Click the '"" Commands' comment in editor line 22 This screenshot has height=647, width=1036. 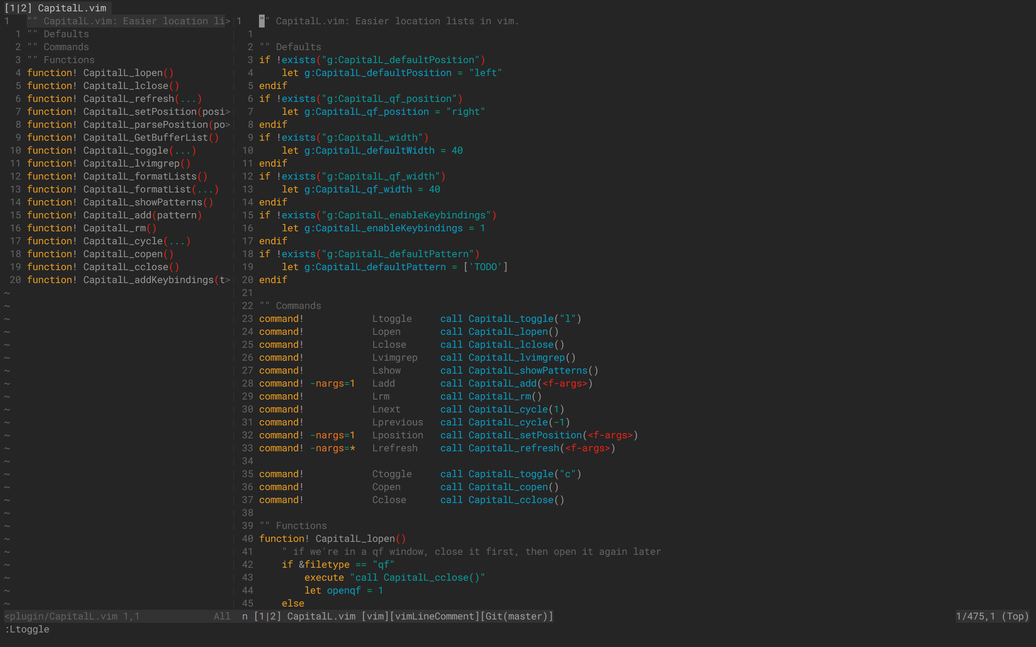(x=290, y=306)
